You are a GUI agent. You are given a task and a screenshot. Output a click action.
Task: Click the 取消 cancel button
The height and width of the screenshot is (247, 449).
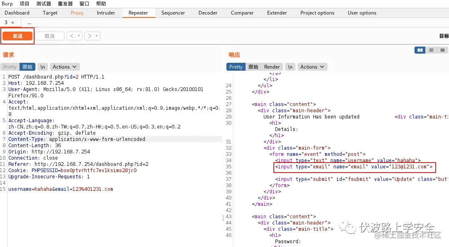click(x=50, y=36)
